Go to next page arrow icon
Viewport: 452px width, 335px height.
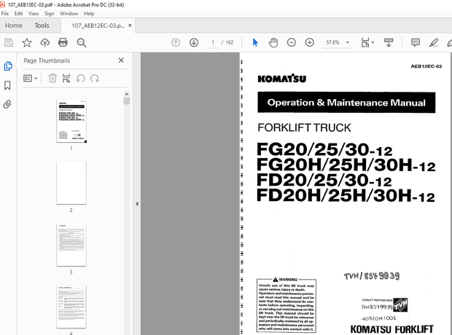pyautogui.click(x=194, y=43)
